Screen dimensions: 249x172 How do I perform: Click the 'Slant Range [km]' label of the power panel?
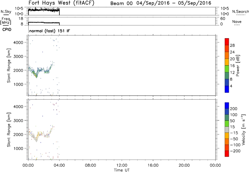click(9, 66)
